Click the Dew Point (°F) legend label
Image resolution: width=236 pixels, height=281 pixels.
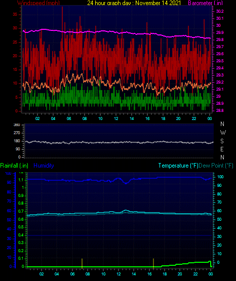216,166
